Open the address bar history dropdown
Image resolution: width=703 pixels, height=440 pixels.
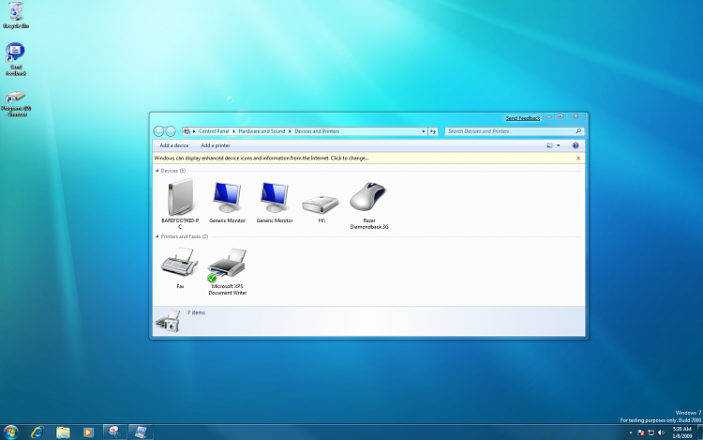coord(424,131)
